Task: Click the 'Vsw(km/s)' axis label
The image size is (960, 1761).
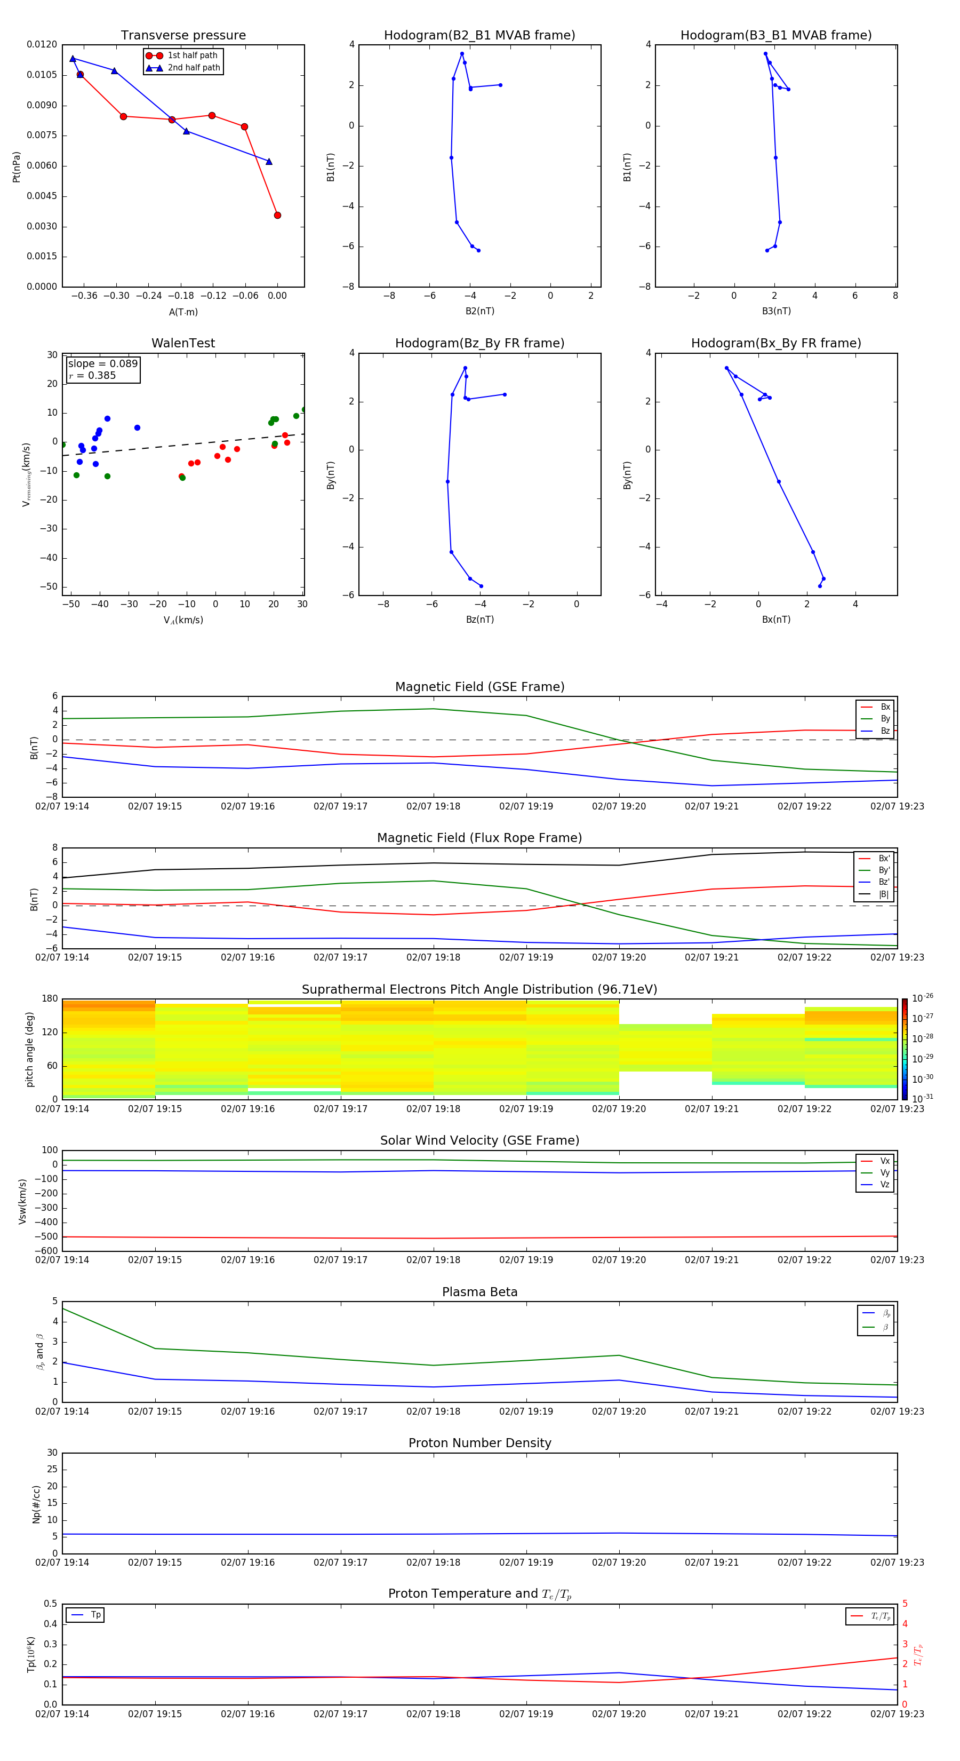Action: 22,1201
